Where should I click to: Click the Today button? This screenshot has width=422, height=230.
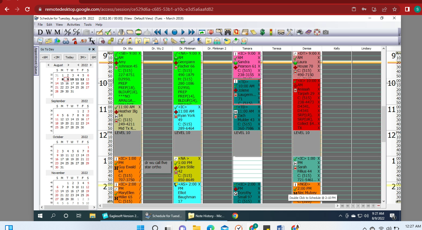(x=70, y=57)
